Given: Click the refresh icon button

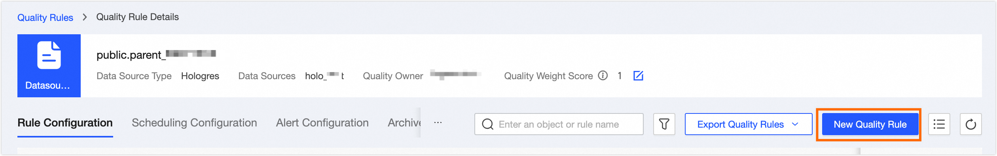Looking at the screenshot, I should 970,124.
